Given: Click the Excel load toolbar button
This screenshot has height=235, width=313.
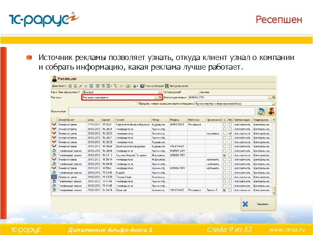Looking at the screenshot, I should (176, 86).
